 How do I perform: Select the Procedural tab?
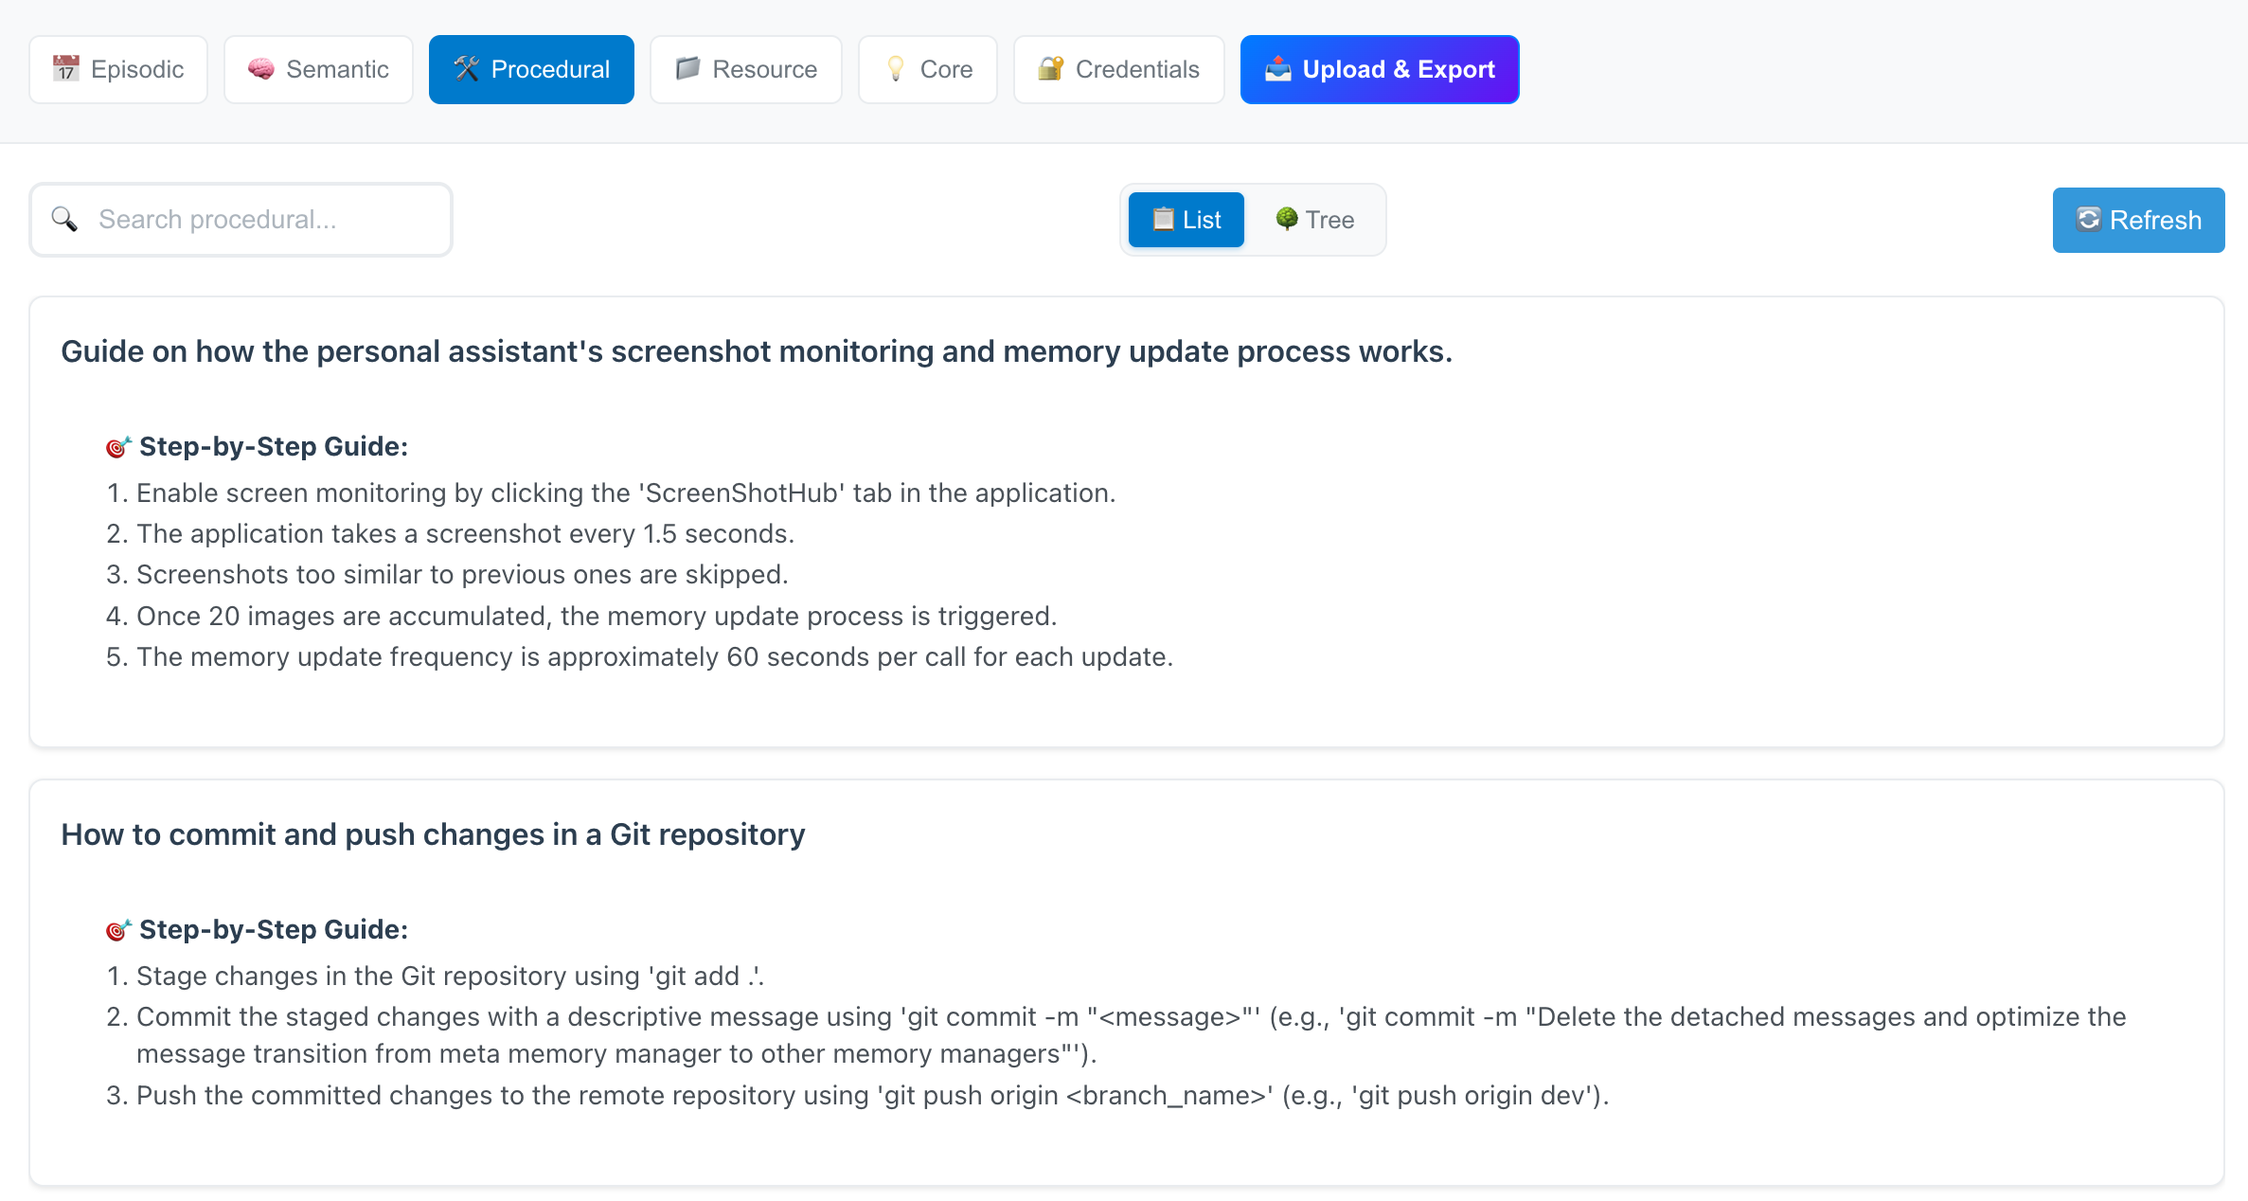tap(531, 69)
